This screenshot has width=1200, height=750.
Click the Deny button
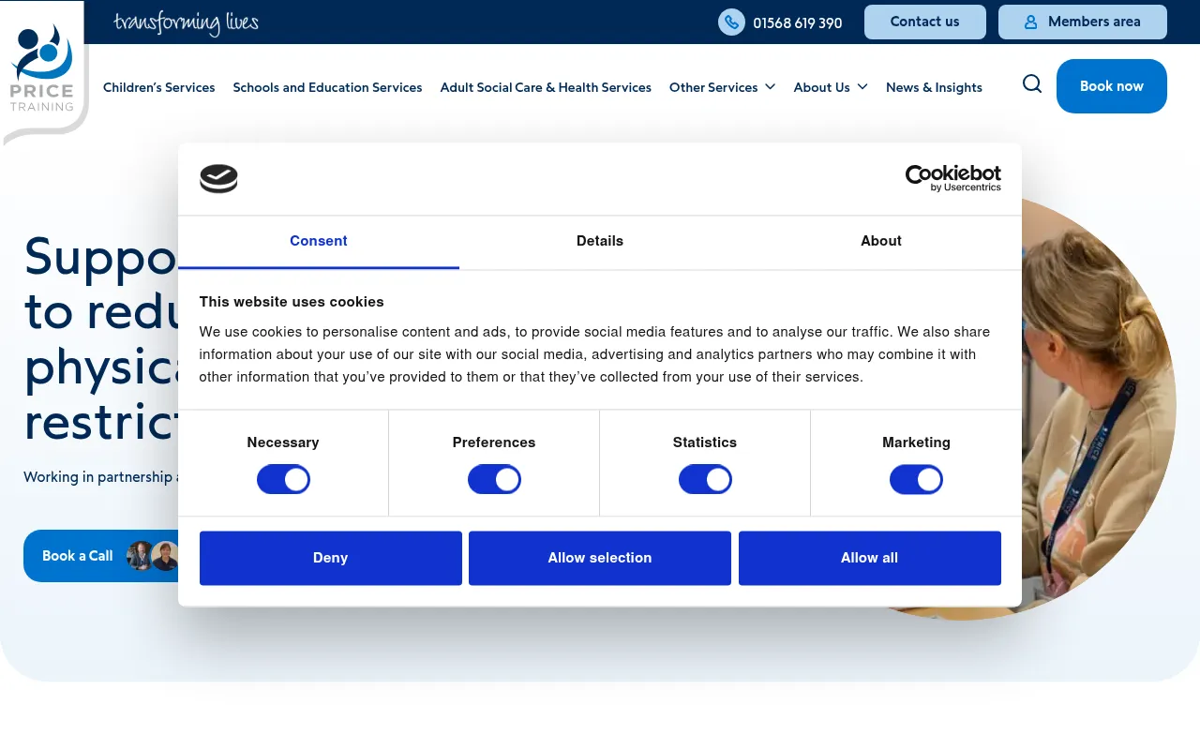tap(331, 558)
